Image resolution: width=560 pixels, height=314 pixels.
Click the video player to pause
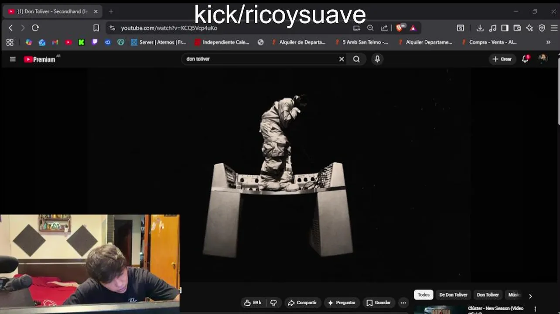[279, 174]
